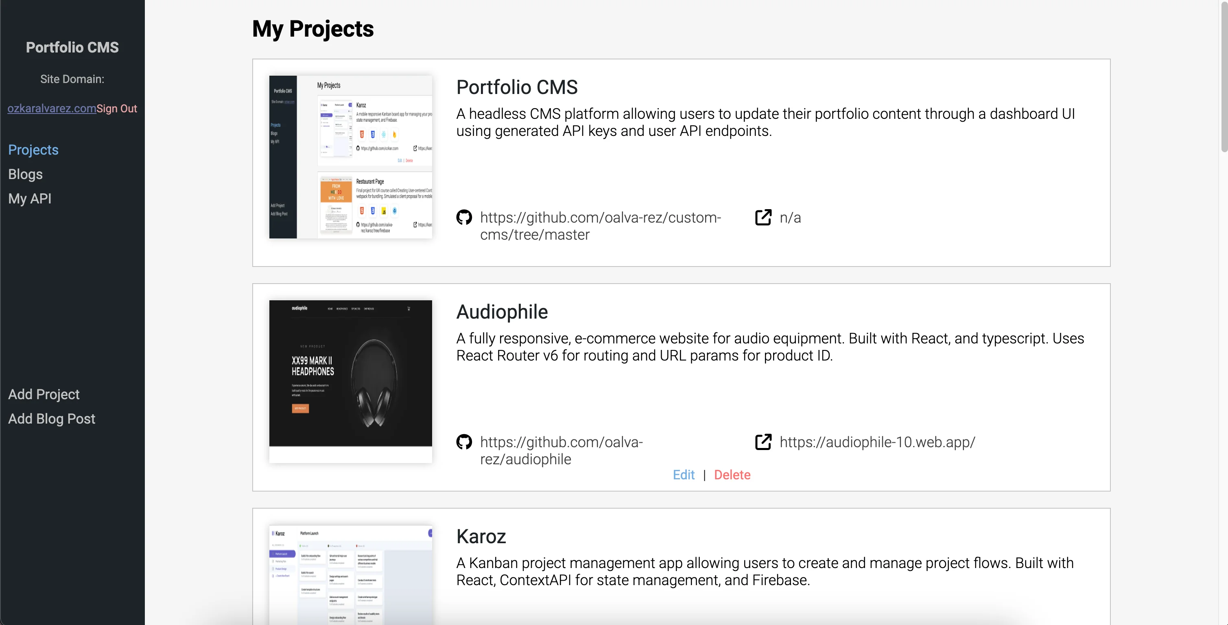The image size is (1228, 625).
Task: Open Blogs in the sidebar
Action: pyautogui.click(x=25, y=174)
